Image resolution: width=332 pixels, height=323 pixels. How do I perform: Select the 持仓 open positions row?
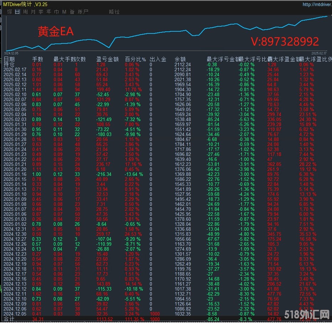coord(9,64)
